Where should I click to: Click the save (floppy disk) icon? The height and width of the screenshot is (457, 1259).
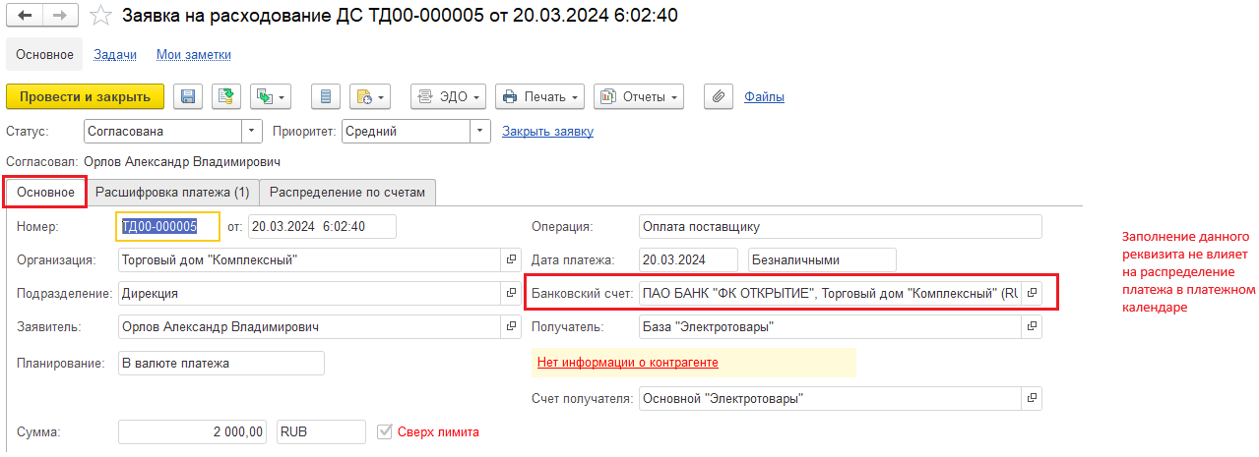pos(188,96)
